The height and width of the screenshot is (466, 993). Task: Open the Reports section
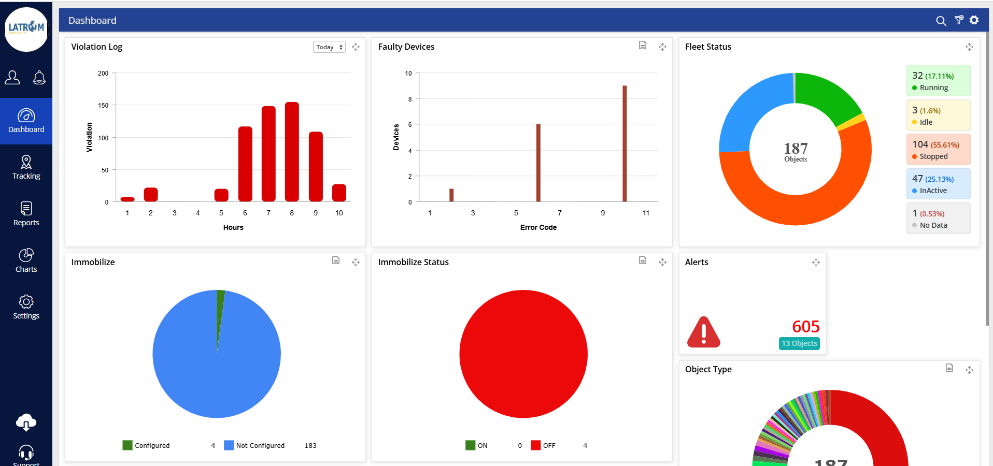(x=26, y=214)
